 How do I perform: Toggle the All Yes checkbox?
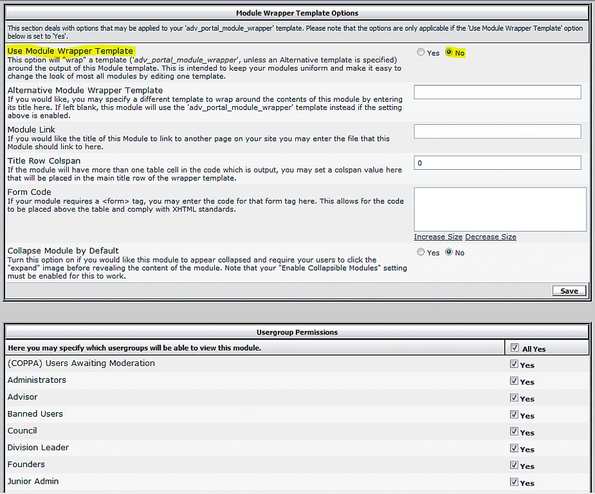514,348
